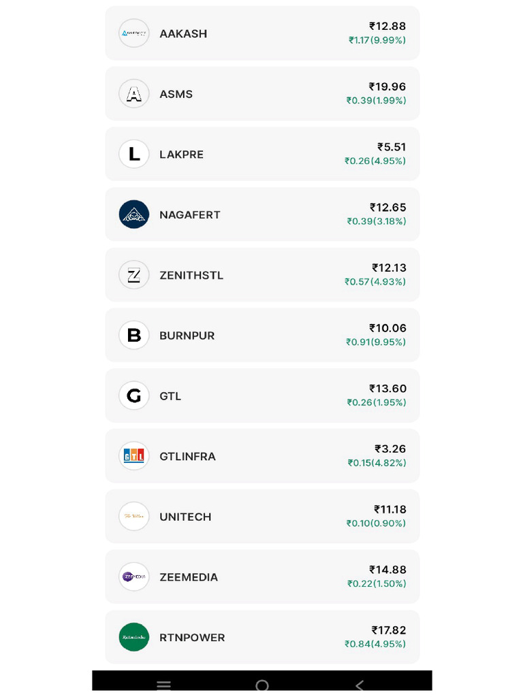This screenshot has width=523, height=697.
Task: Tap the LAKPRE letter L logo
Action: (x=133, y=154)
